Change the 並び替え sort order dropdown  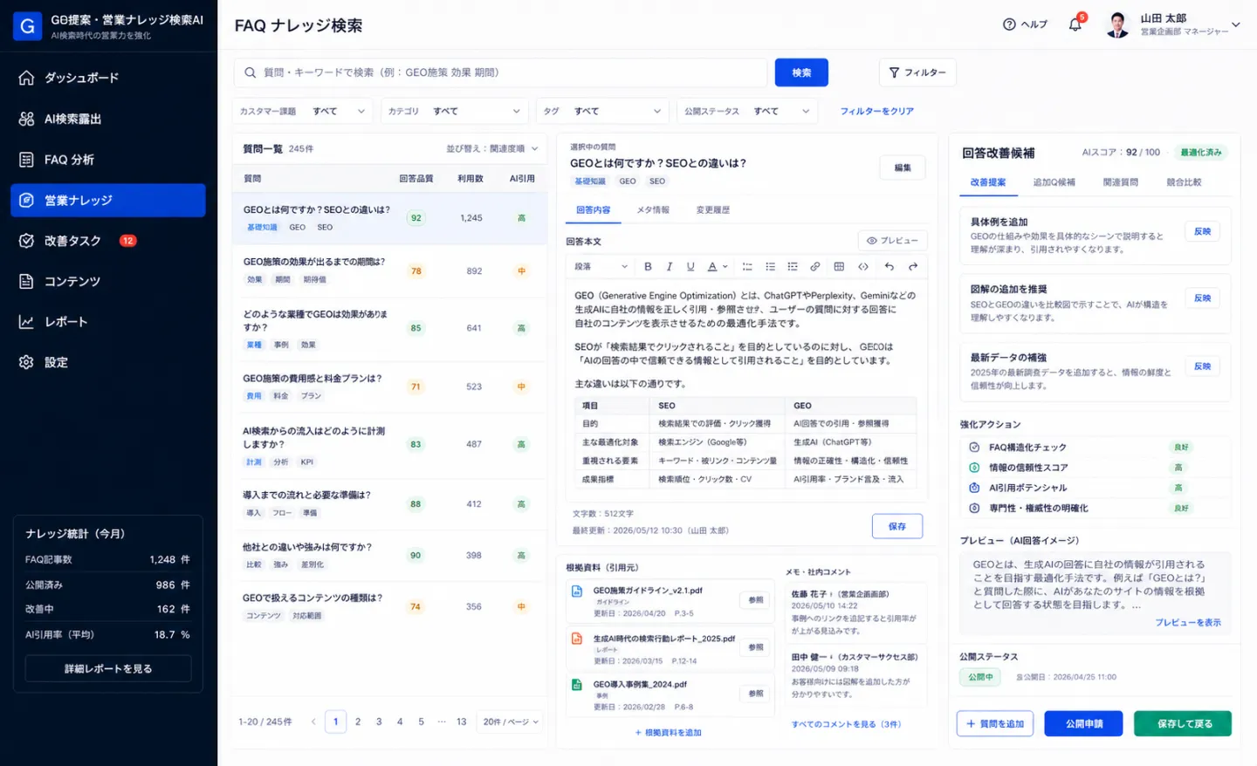492,149
